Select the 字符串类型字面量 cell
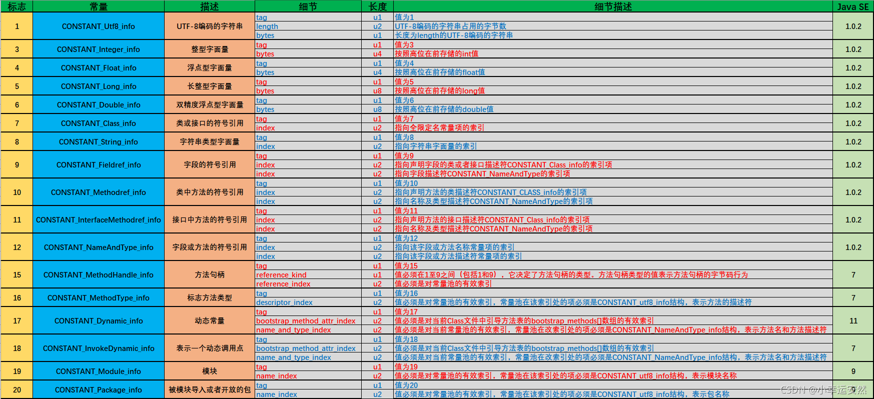 pyautogui.click(x=210, y=141)
